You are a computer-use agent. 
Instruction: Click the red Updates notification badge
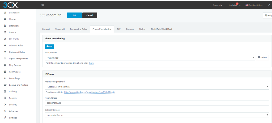point(237,4)
